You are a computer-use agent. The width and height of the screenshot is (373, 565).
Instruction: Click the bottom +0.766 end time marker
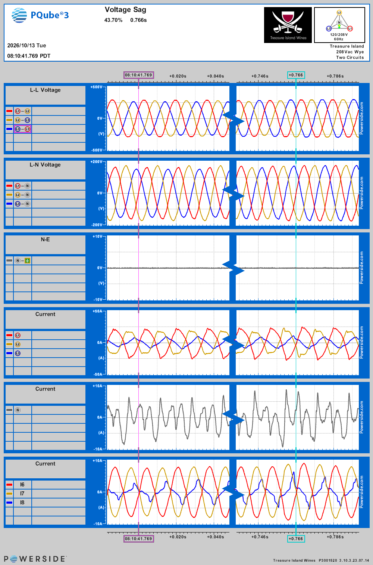[x=296, y=539]
